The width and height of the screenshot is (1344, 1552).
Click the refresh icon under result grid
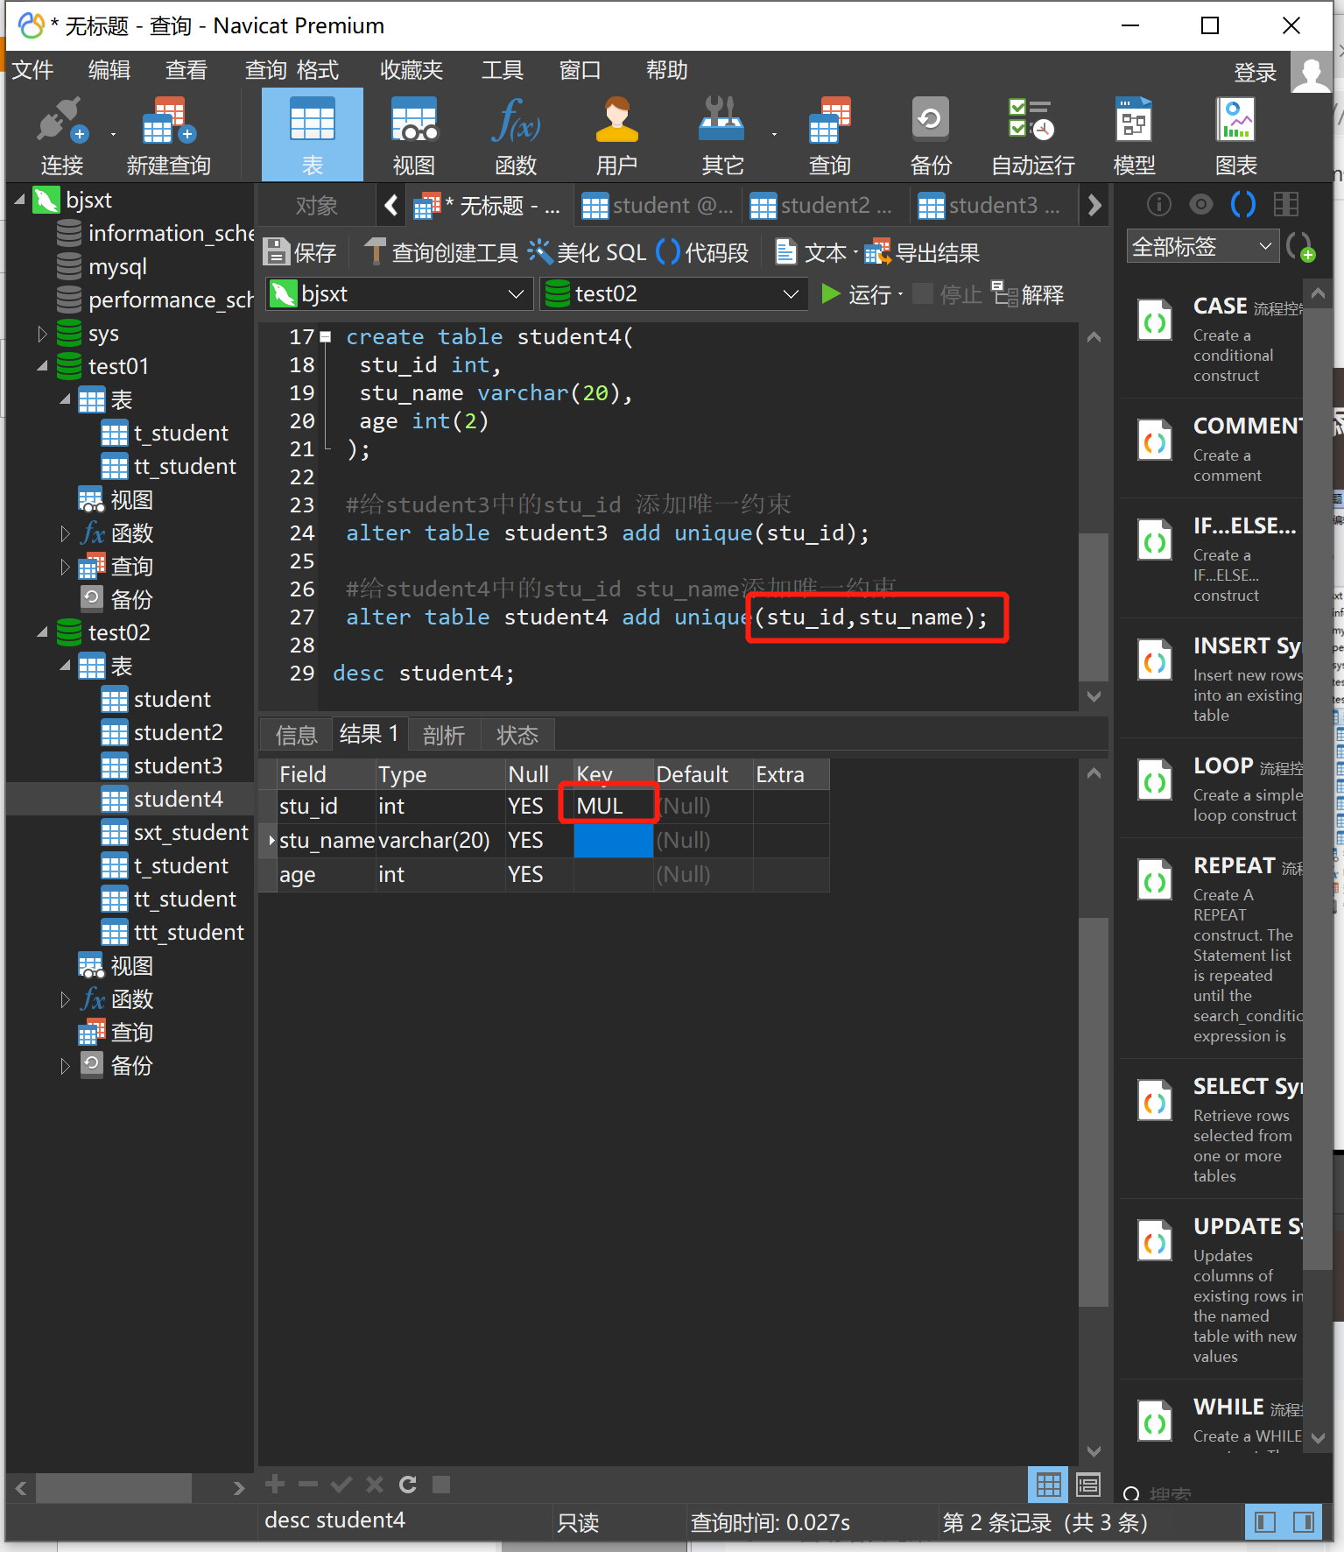[x=407, y=1484]
